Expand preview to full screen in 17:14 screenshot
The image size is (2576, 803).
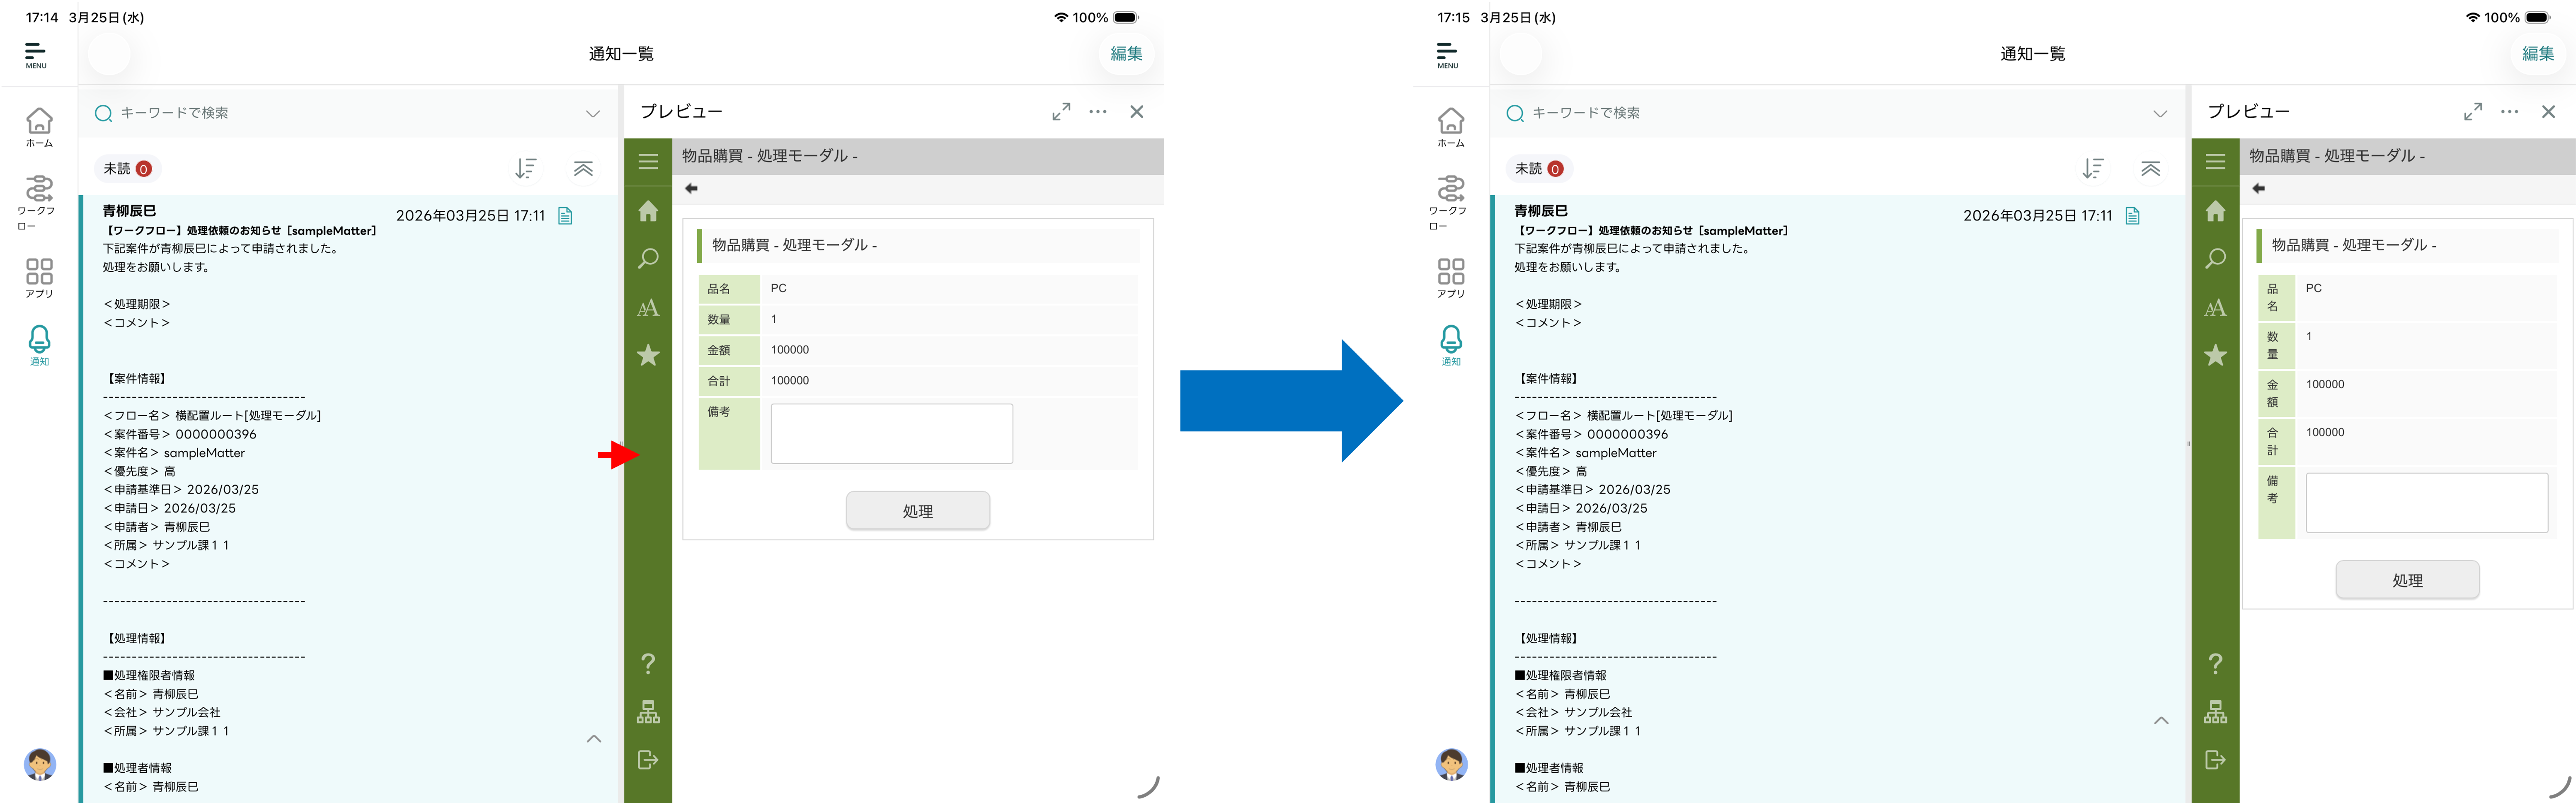click(x=1061, y=112)
